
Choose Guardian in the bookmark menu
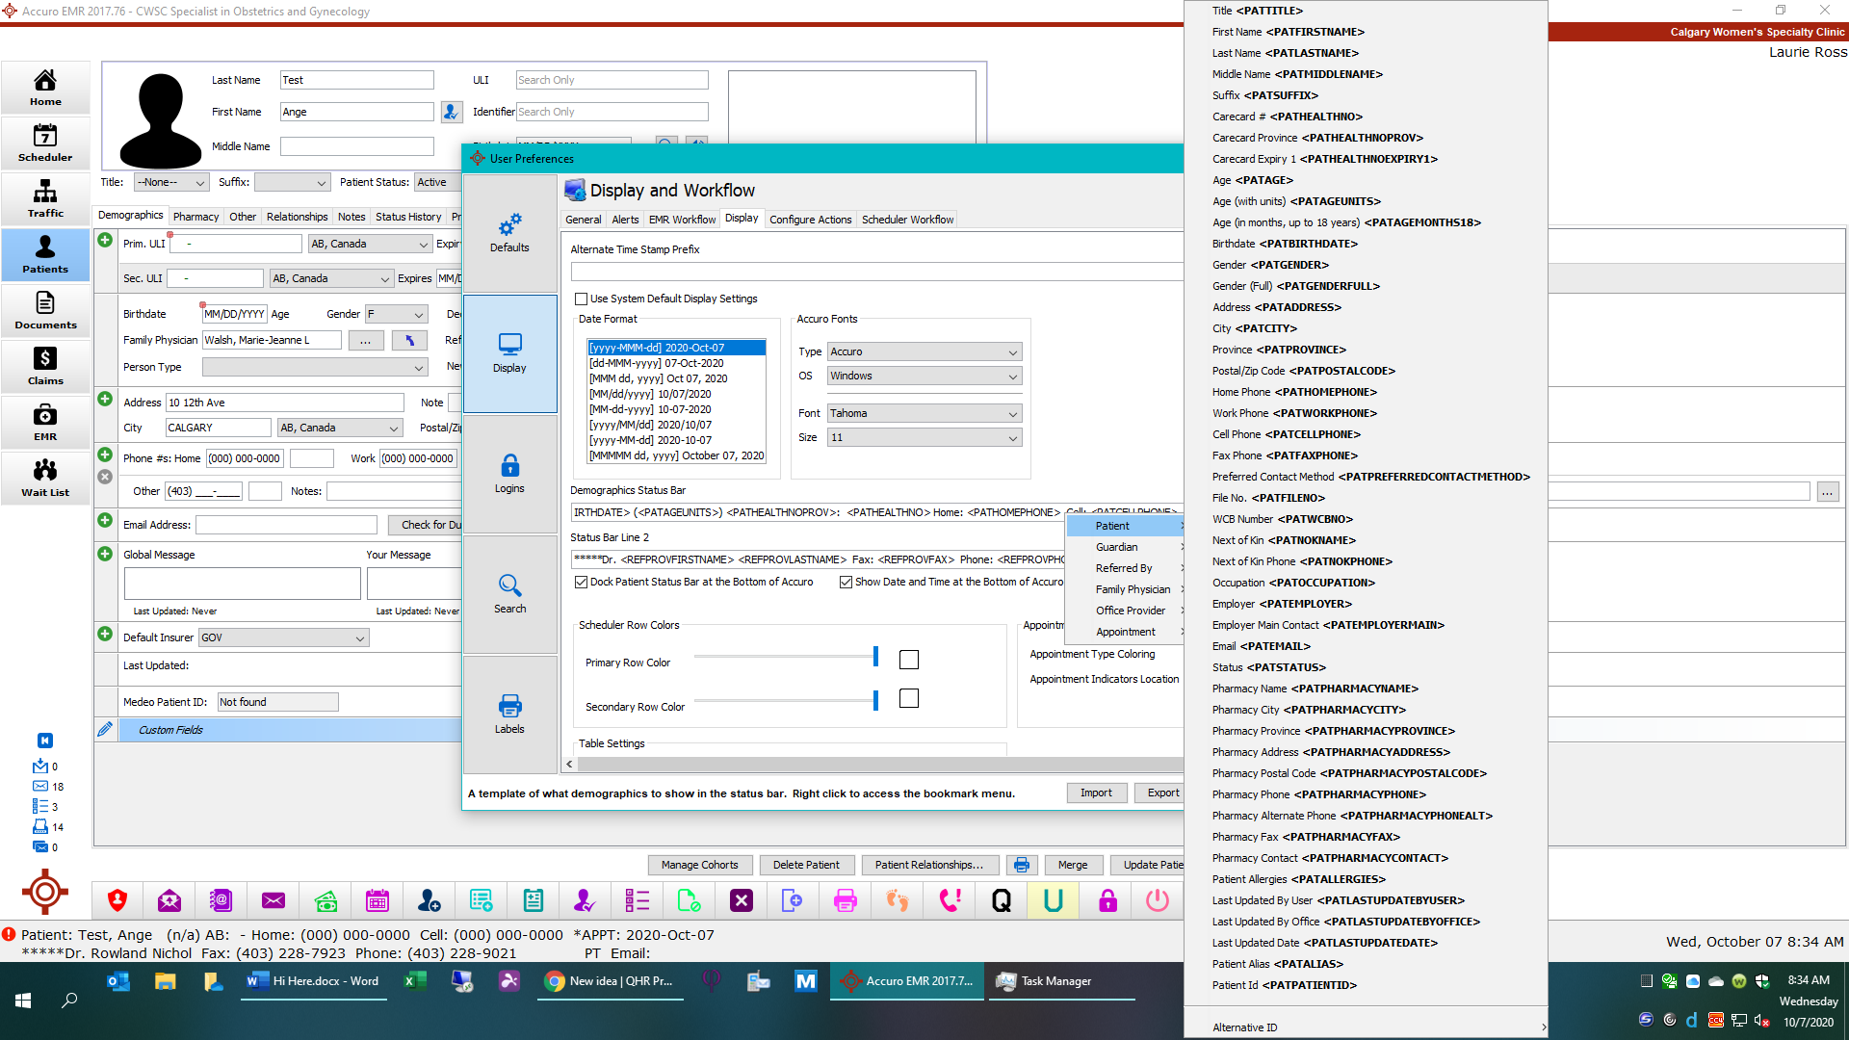pos(1116,547)
